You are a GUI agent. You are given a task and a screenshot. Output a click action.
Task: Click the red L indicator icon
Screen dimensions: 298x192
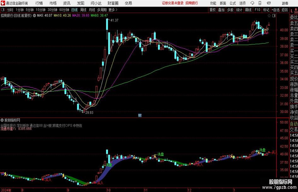pos(292,11)
